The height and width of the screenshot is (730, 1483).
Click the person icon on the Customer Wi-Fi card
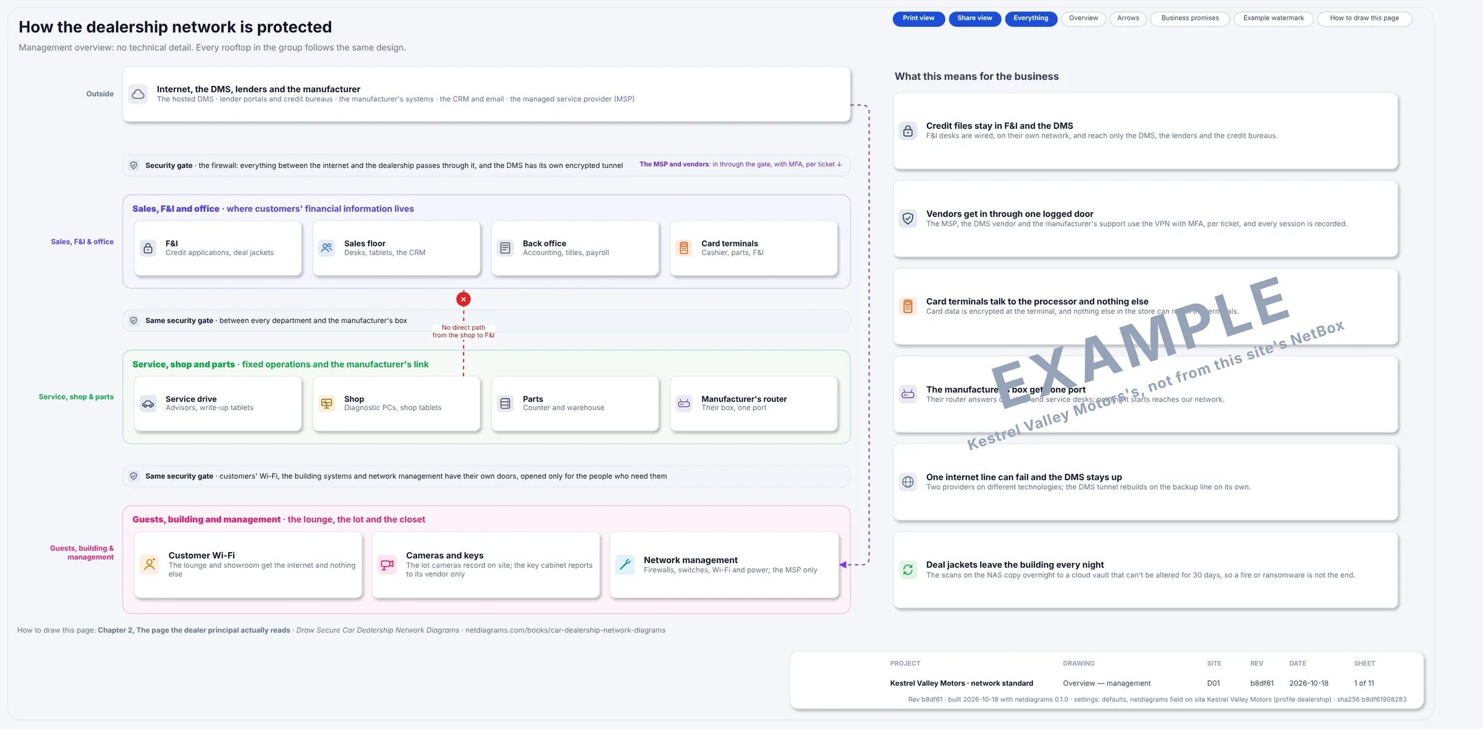[x=150, y=564]
